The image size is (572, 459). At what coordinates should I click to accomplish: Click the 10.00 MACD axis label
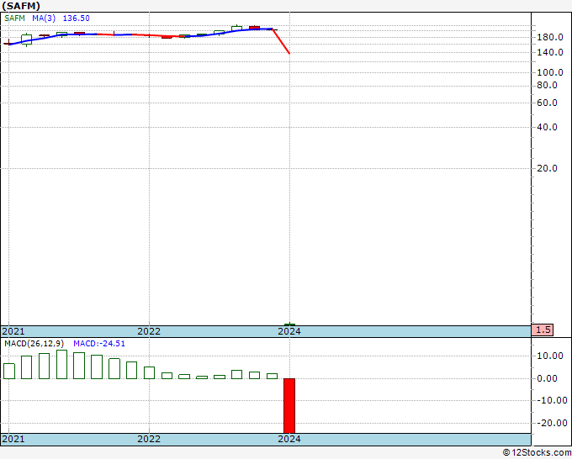tap(550, 356)
